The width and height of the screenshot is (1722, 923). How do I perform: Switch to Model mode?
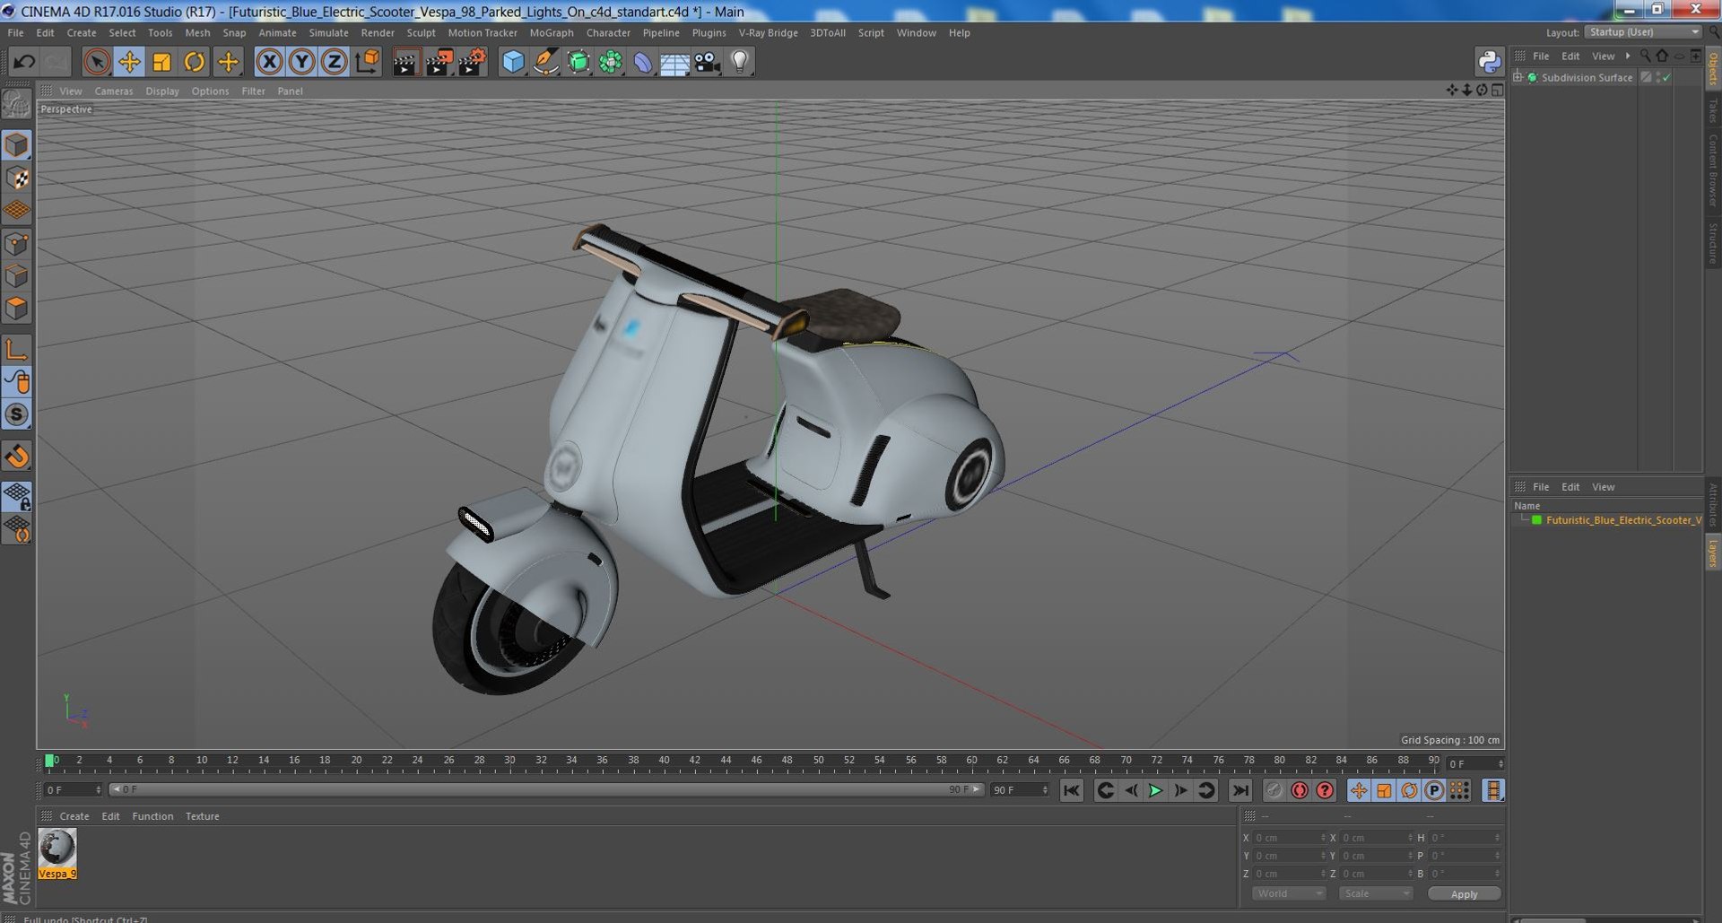tap(16, 144)
